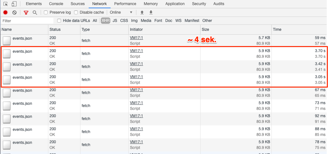Export HAR with the download arrow
The image size is (328, 154).
point(151,12)
